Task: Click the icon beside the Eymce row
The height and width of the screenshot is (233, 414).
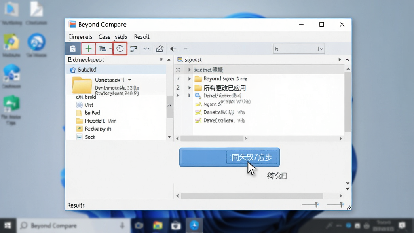Action: click(x=198, y=104)
